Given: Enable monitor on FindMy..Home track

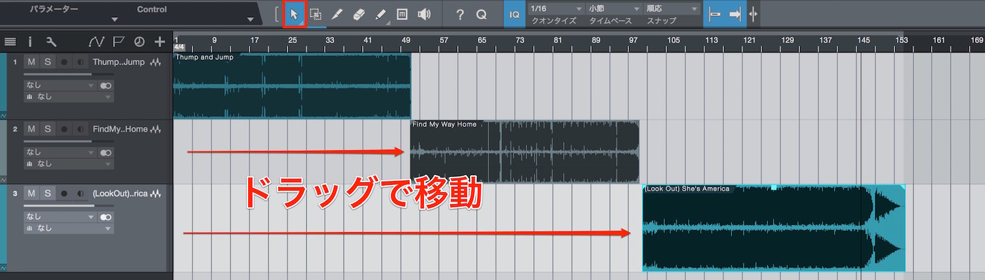Looking at the screenshot, I should (81, 128).
